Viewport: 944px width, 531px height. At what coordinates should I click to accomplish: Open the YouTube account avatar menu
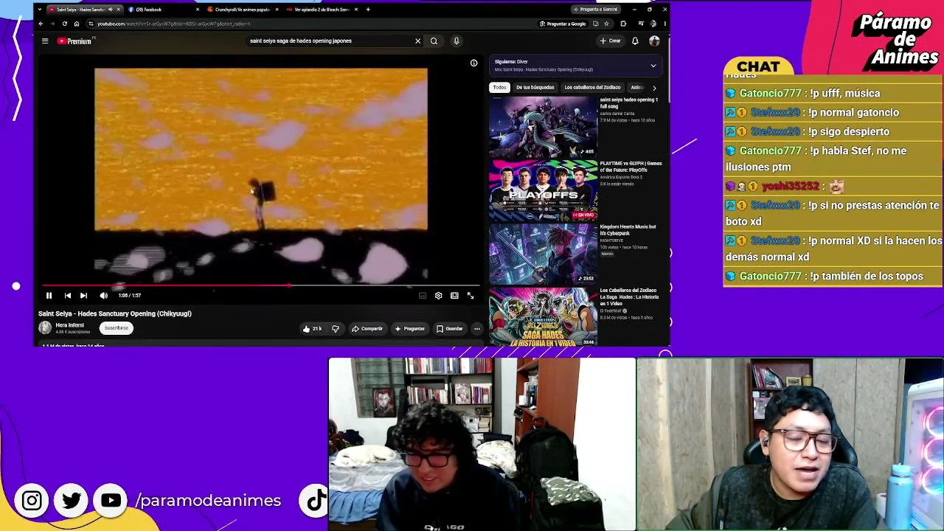[654, 41]
